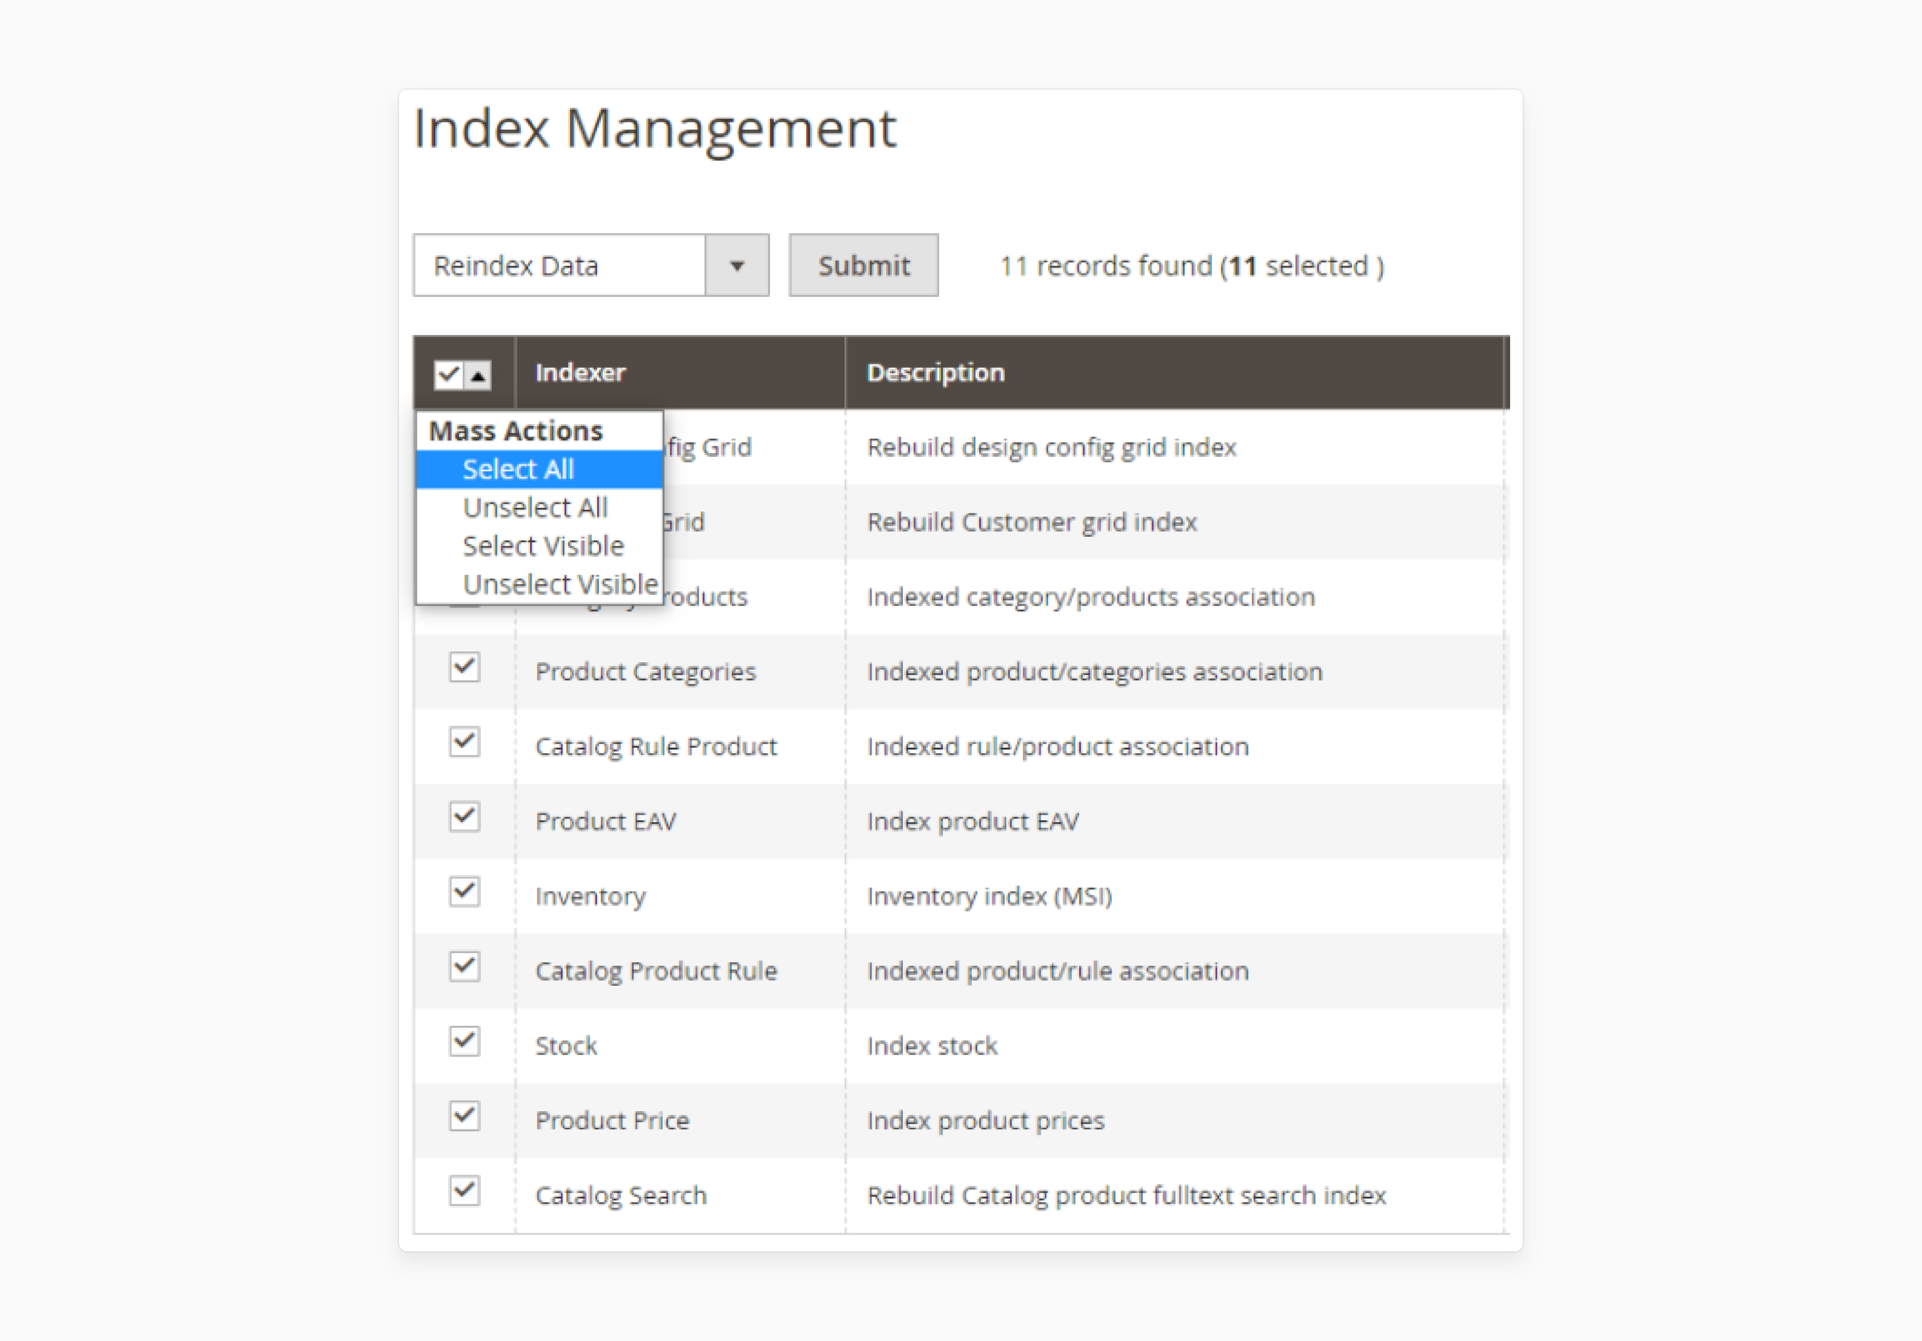Click 'Inventory index (MSI)' description
Screen dimensions: 1922x1341
coord(989,897)
